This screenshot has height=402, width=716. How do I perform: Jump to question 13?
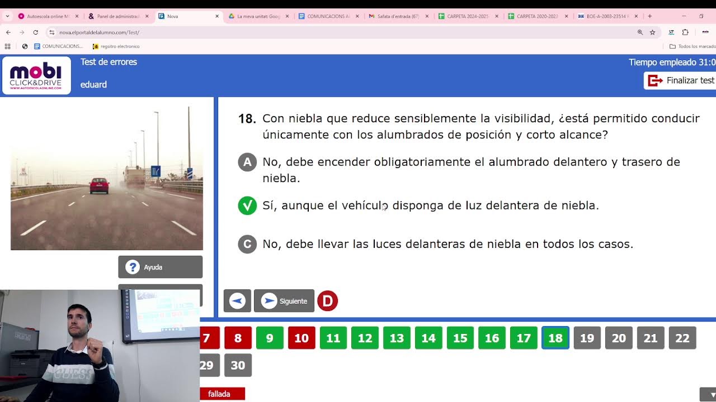(x=397, y=338)
